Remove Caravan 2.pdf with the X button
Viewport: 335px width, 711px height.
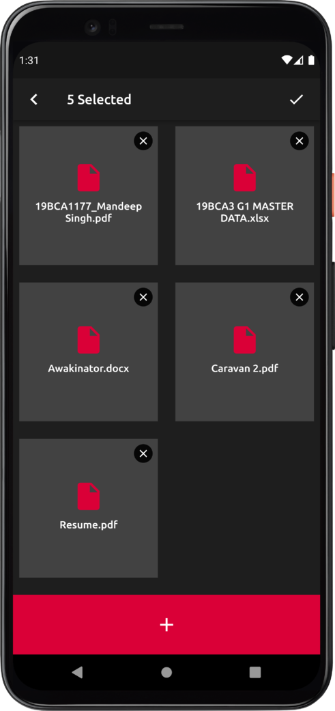pyautogui.click(x=300, y=297)
